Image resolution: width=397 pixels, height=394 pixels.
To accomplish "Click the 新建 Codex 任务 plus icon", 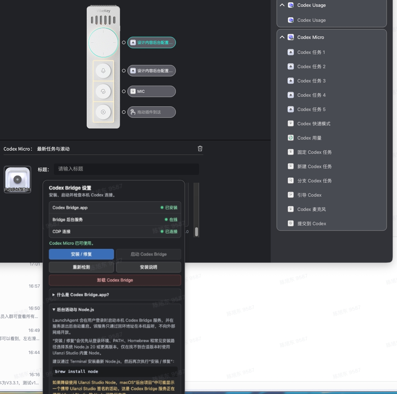I will pyautogui.click(x=291, y=166).
